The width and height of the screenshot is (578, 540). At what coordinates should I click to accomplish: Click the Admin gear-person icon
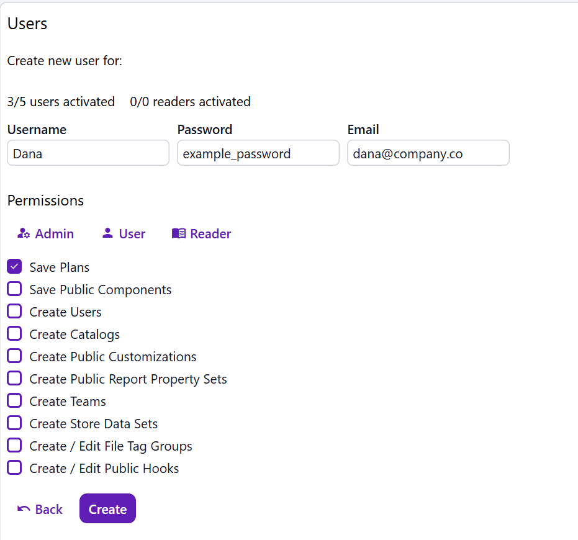pyautogui.click(x=24, y=233)
